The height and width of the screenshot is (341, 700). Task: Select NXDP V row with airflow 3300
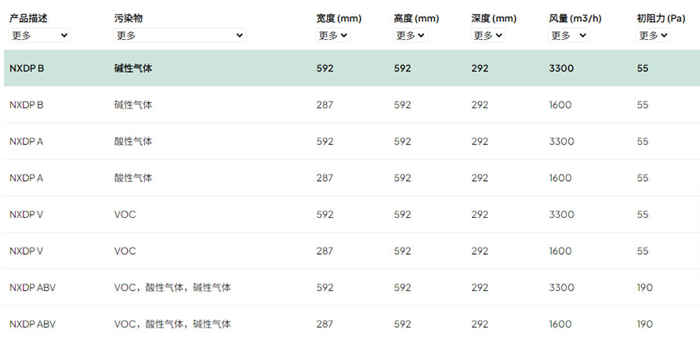(x=352, y=215)
